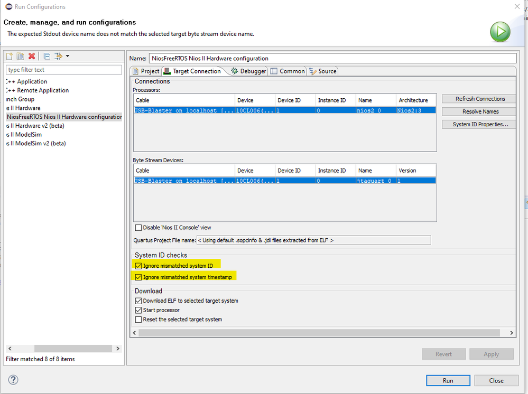The image size is (528, 394).
Task: Click the Apply button
Action: 492,354
